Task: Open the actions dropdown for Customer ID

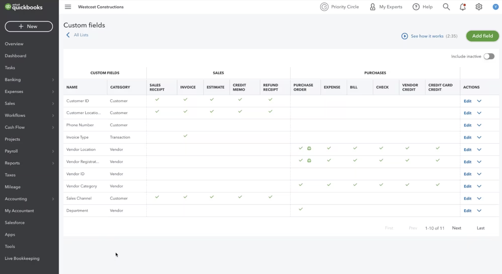Action: point(479,101)
